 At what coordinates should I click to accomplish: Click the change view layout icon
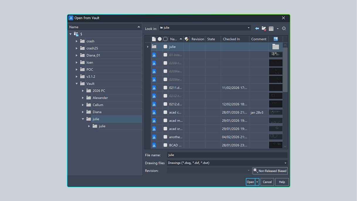[x=270, y=28]
